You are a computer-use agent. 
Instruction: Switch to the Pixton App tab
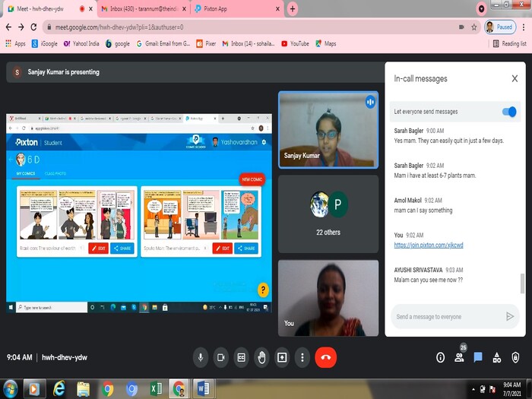237,9
